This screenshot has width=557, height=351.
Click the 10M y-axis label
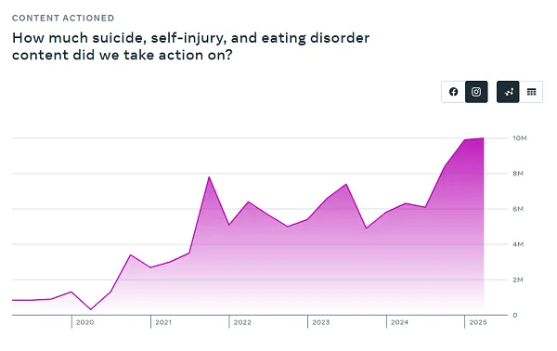[x=520, y=137]
